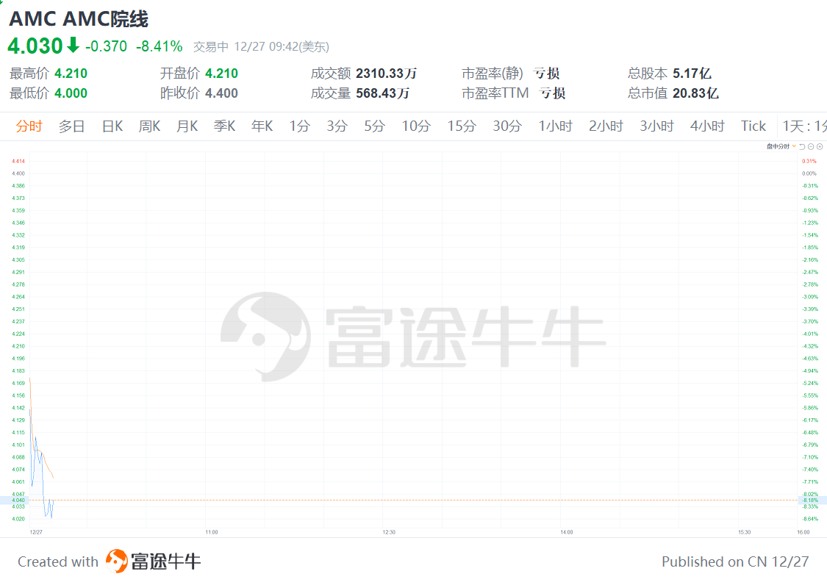Select the 月K tab
Image resolution: width=827 pixels, height=585 pixels.
click(187, 126)
